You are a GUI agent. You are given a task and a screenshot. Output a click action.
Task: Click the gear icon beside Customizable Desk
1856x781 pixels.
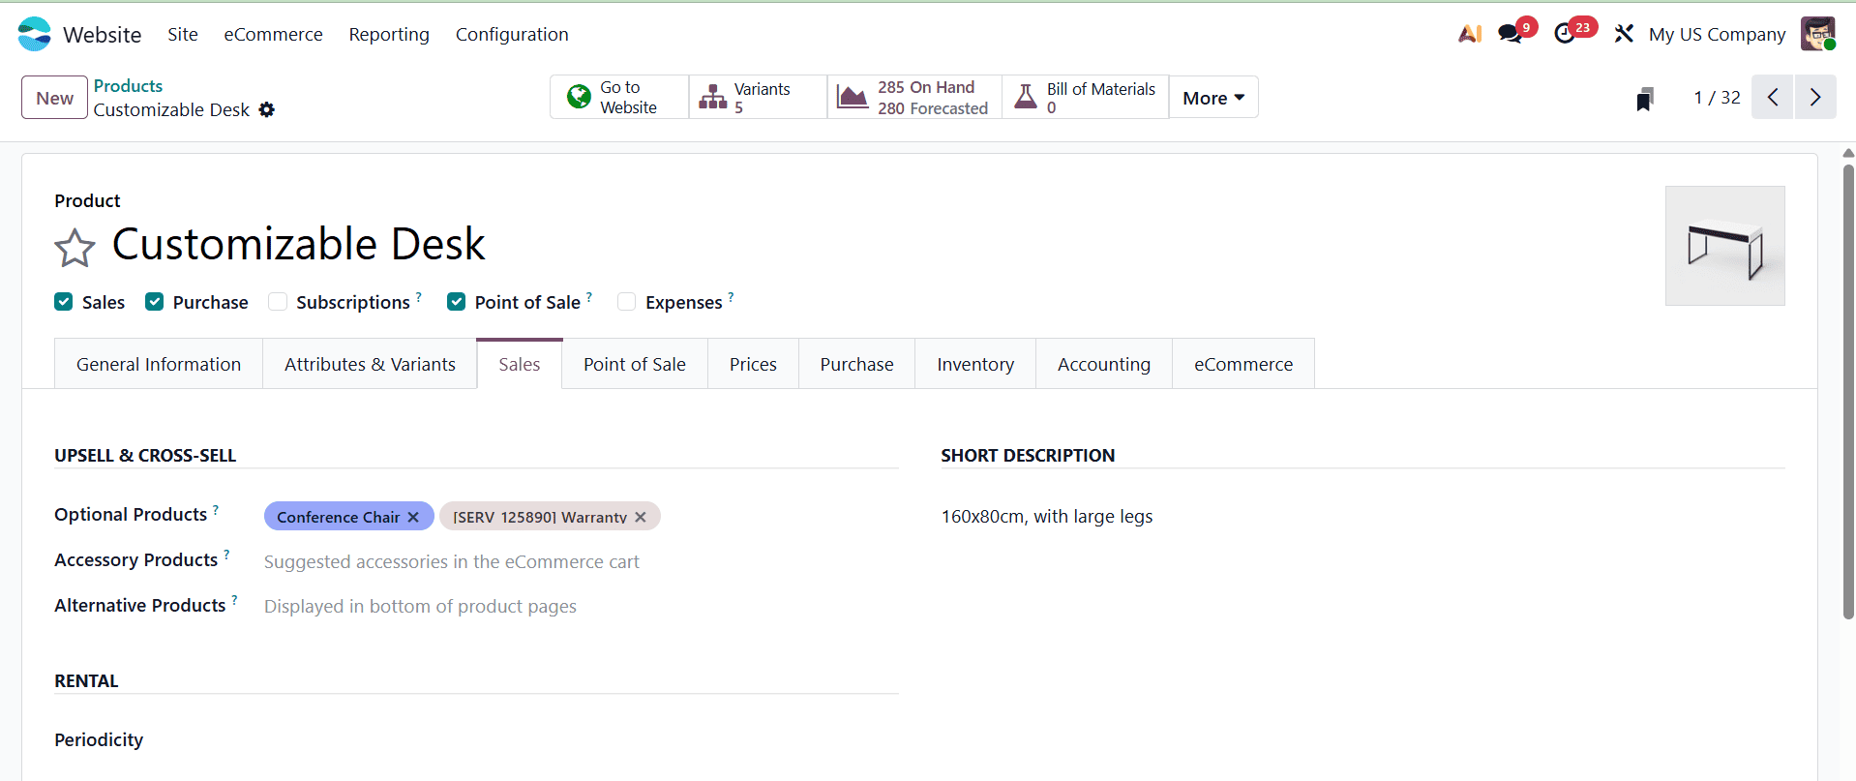267,110
